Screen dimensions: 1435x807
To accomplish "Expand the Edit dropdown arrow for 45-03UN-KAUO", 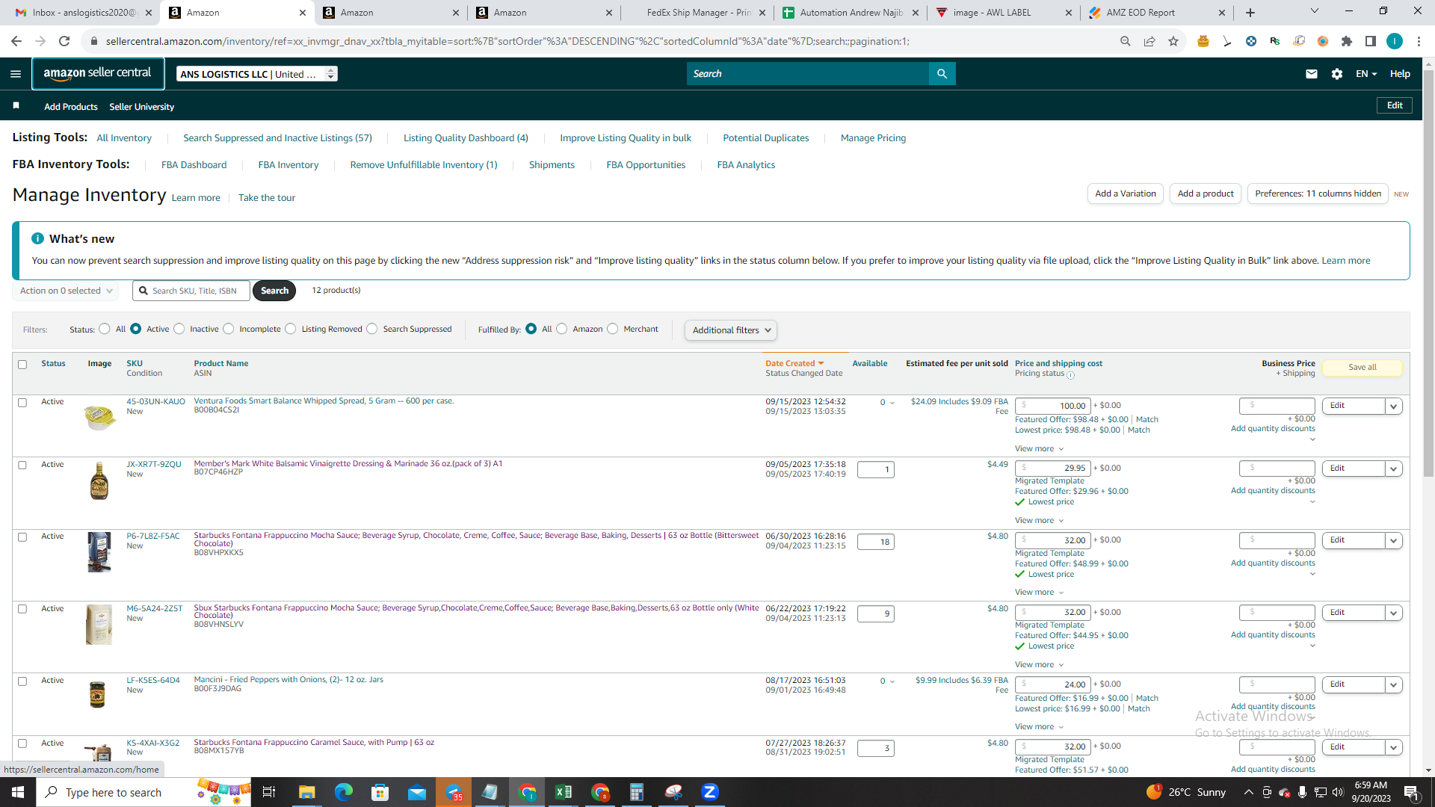I will [x=1393, y=406].
